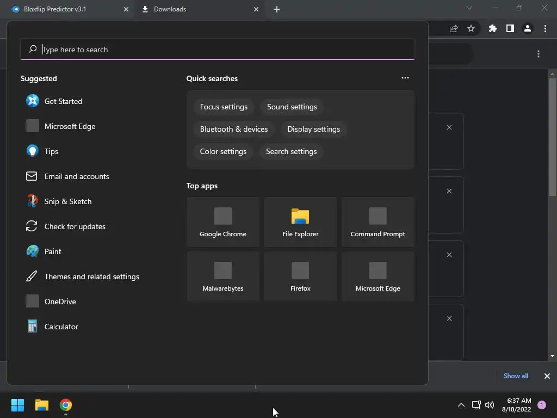Screen dimensions: 557x418
Task: Click Chrome bookmark star icon
Action: click(x=471, y=28)
